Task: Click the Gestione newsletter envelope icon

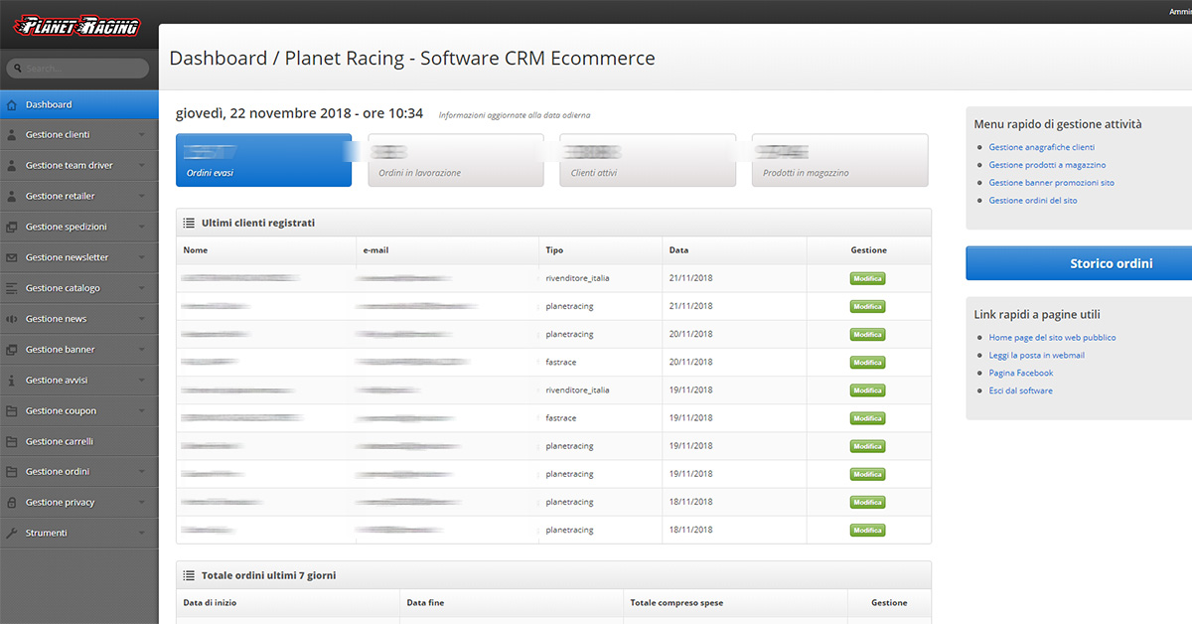Action: pos(12,257)
